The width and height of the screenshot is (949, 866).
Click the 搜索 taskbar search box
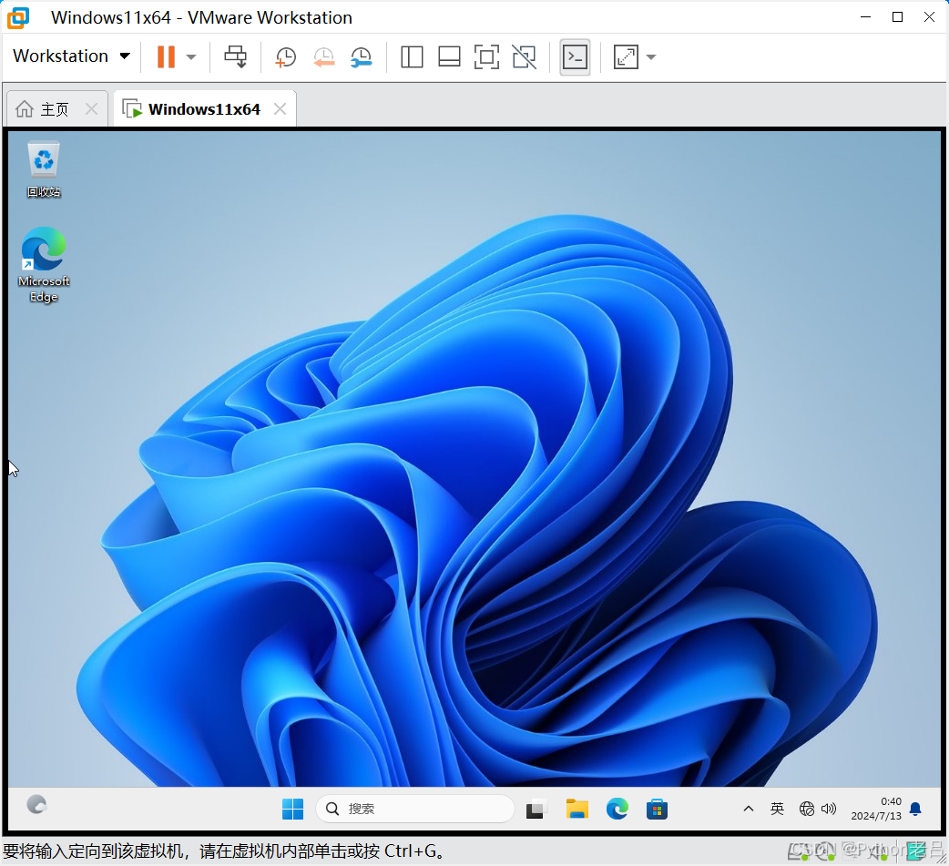point(414,810)
